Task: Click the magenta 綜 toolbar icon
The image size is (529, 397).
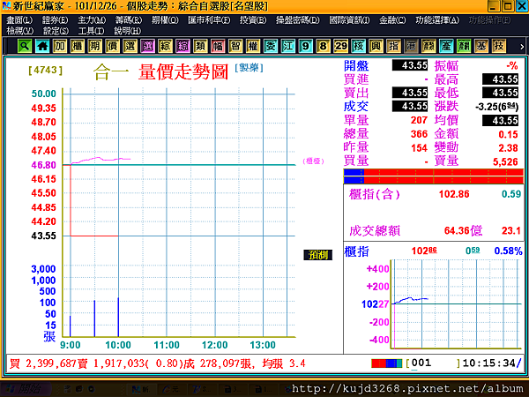Action: point(183,46)
